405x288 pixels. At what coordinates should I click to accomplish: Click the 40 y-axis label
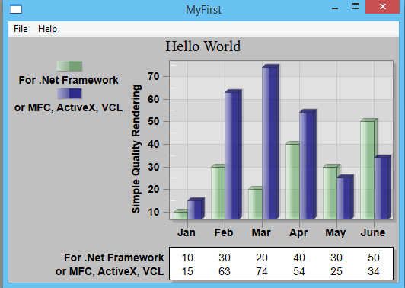[154, 144]
